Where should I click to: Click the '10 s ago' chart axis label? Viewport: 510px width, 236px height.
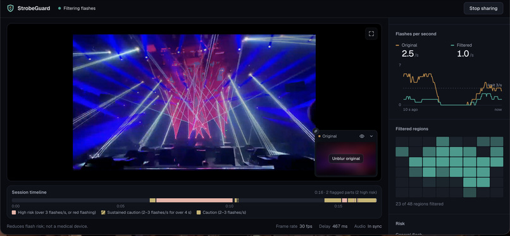tap(410, 110)
